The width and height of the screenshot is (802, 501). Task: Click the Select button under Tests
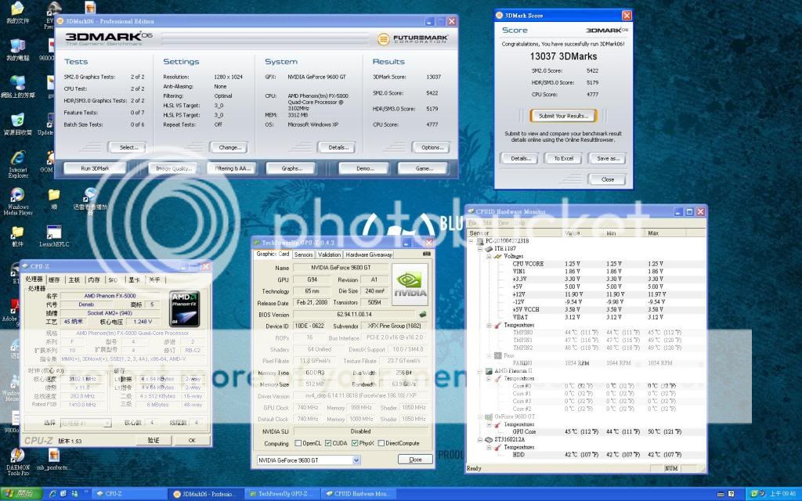(128, 147)
